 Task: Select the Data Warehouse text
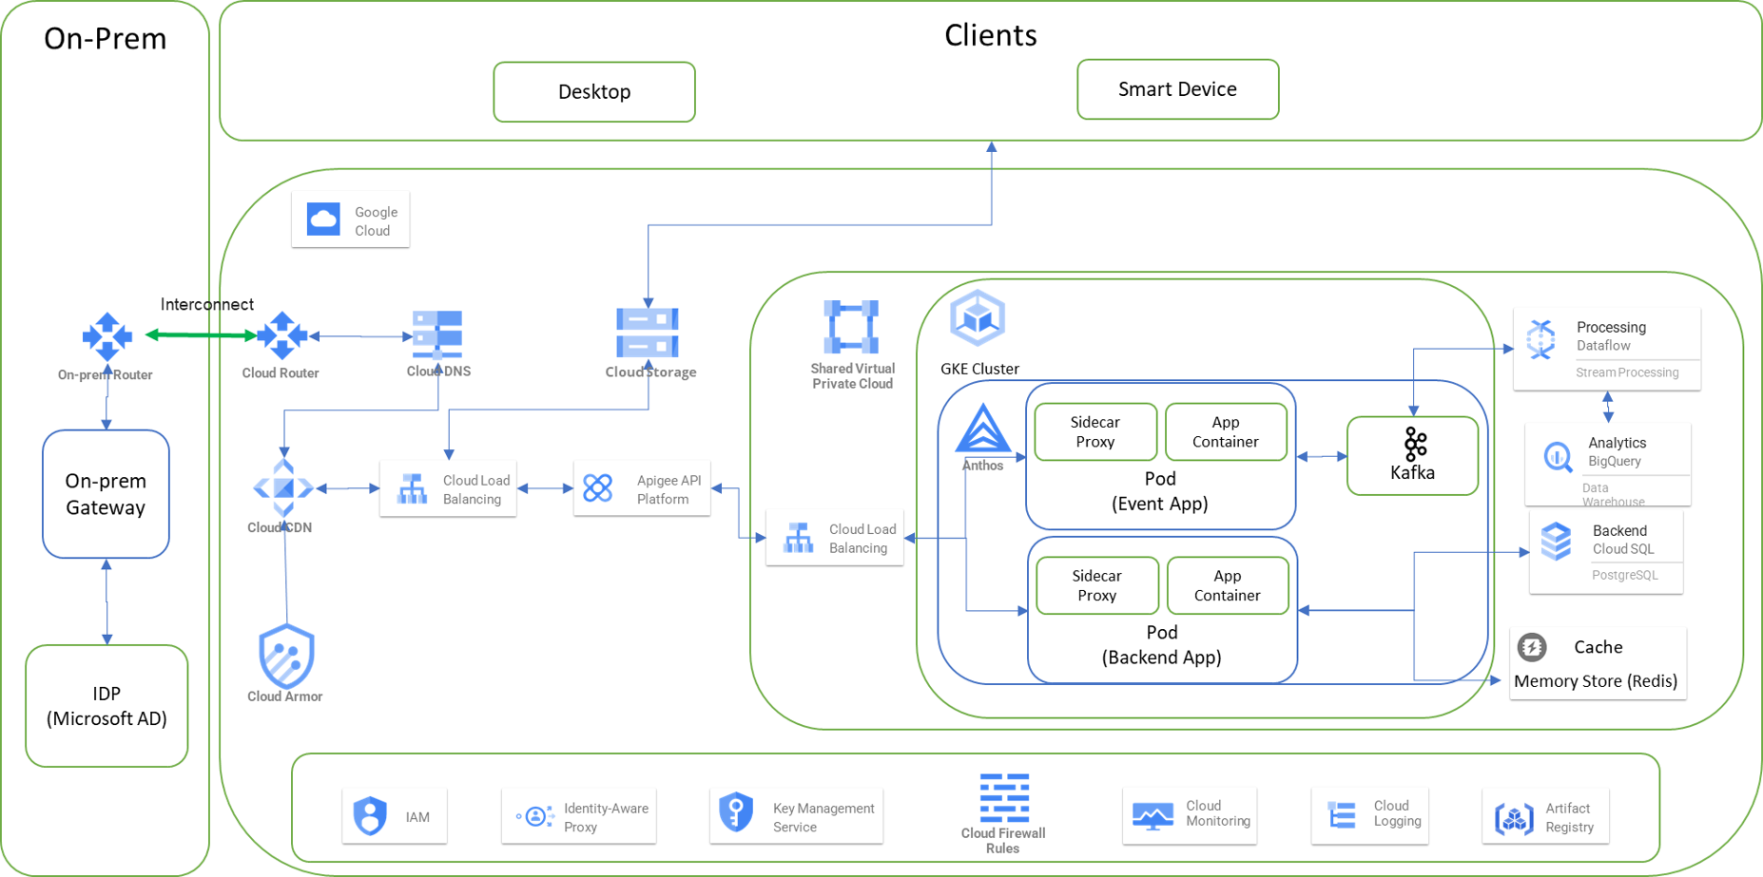pyautogui.click(x=1614, y=495)
